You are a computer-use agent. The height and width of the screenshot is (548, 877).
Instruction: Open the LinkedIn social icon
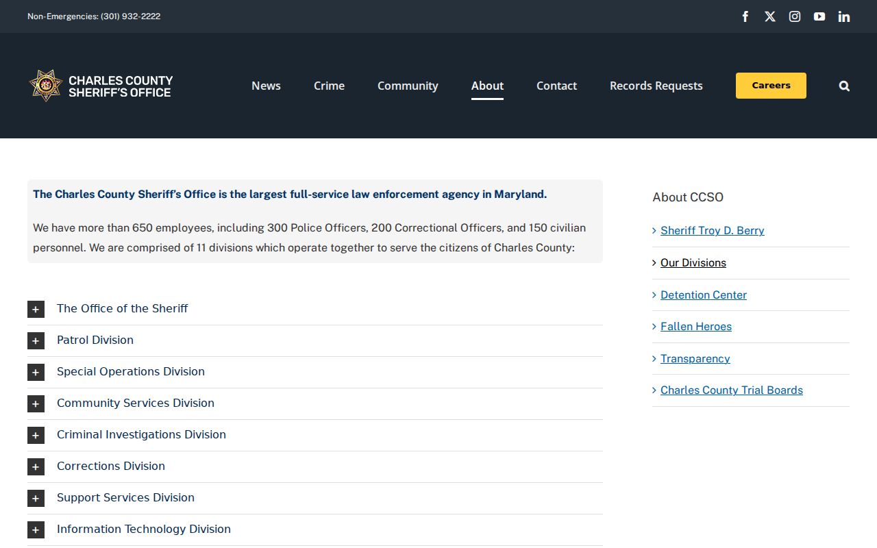point(844,16)
